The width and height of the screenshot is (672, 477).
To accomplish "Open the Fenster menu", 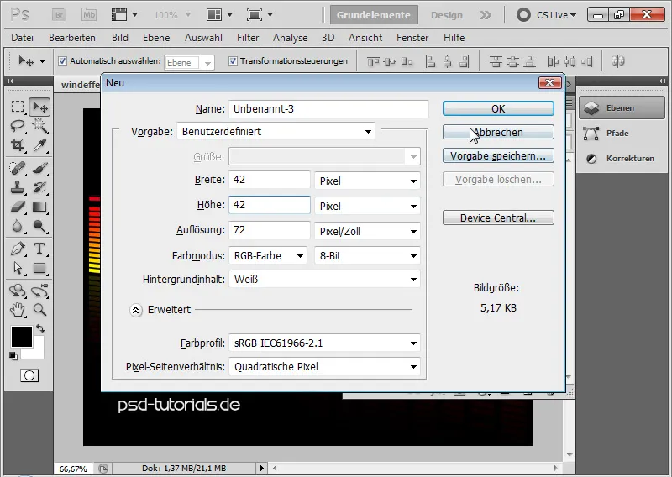I will [x=412, y=38].
